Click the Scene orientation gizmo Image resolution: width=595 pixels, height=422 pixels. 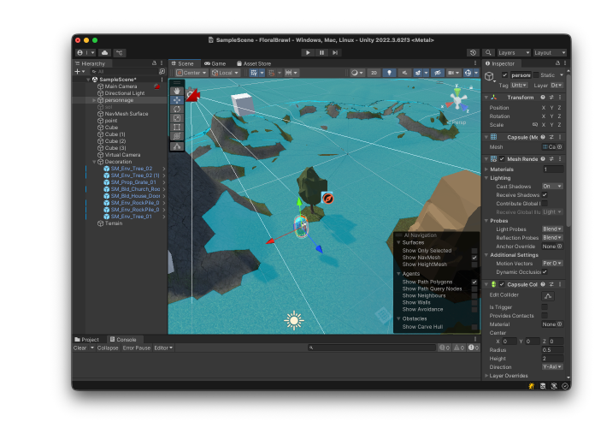click(x=457, y=101)
